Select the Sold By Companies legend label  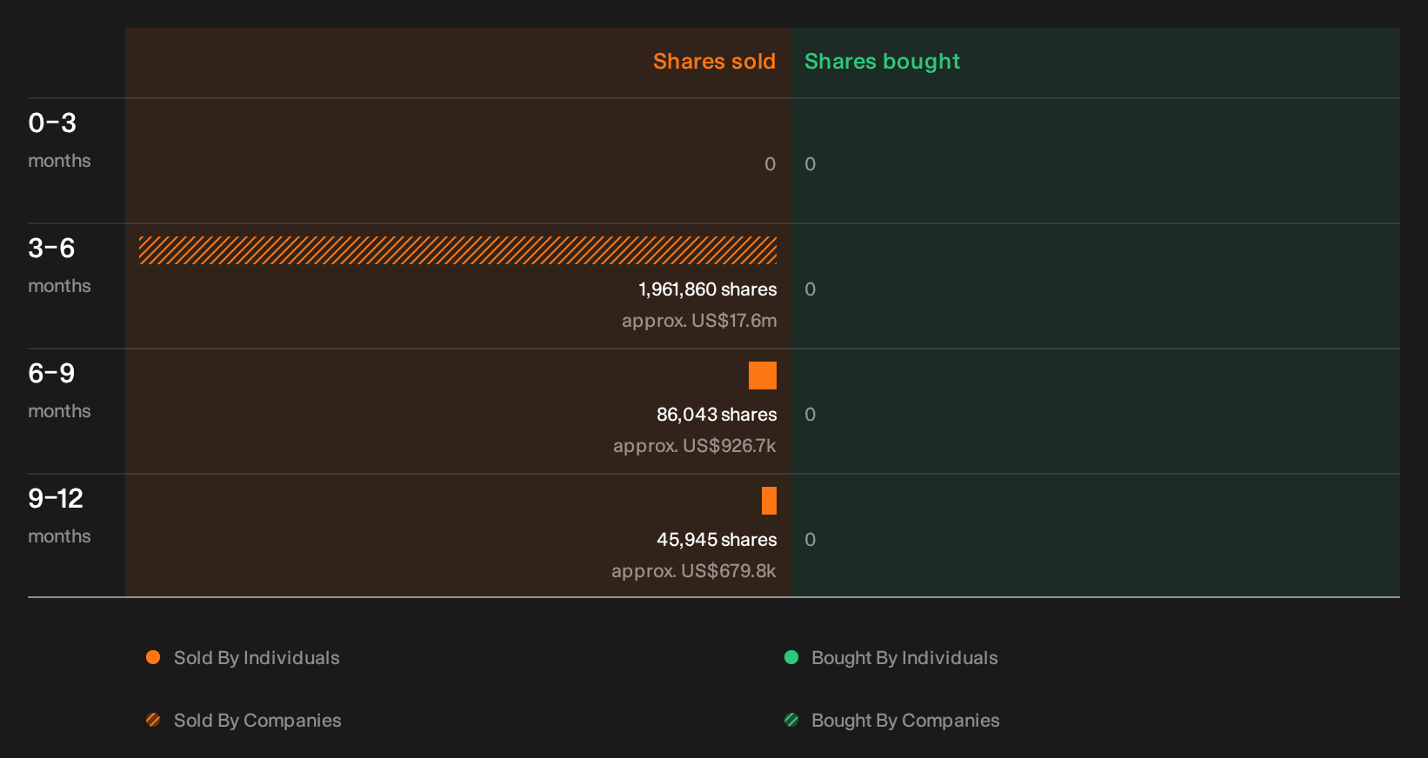click(x=257, y=721)
